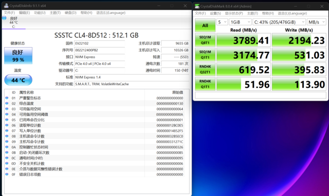This screenshot has width=329, height=196.
Task: Open 帮助(H) menu in CrystalDiskMark
Action: (x=268, y=13)
